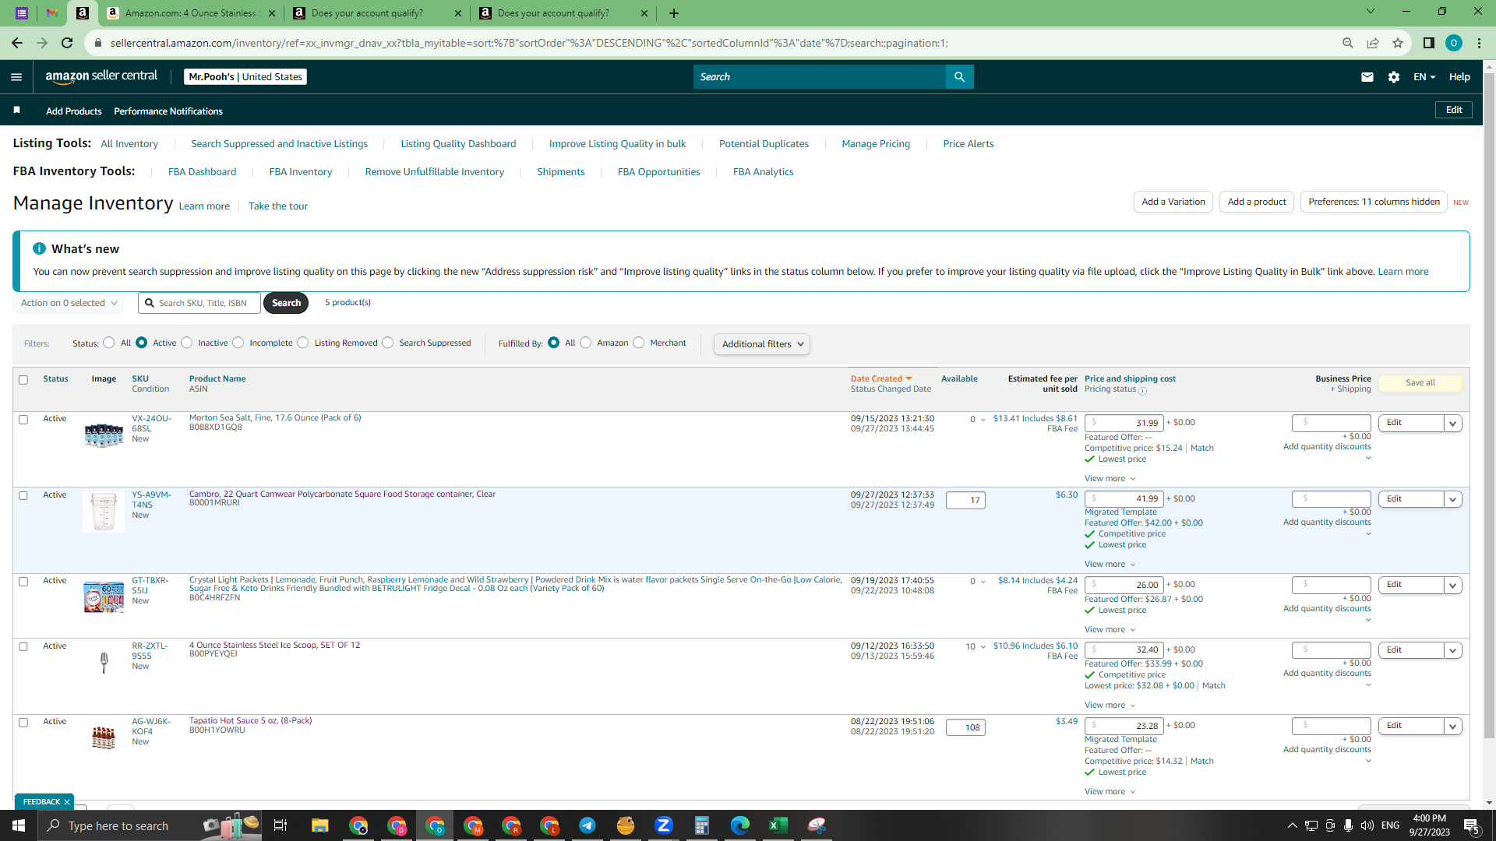Image resolution: width=1496 pixels, height=841 pixels.
Task: Open Edit dropdown arrow for Cambro container
Action: (x=1452, y=500)
